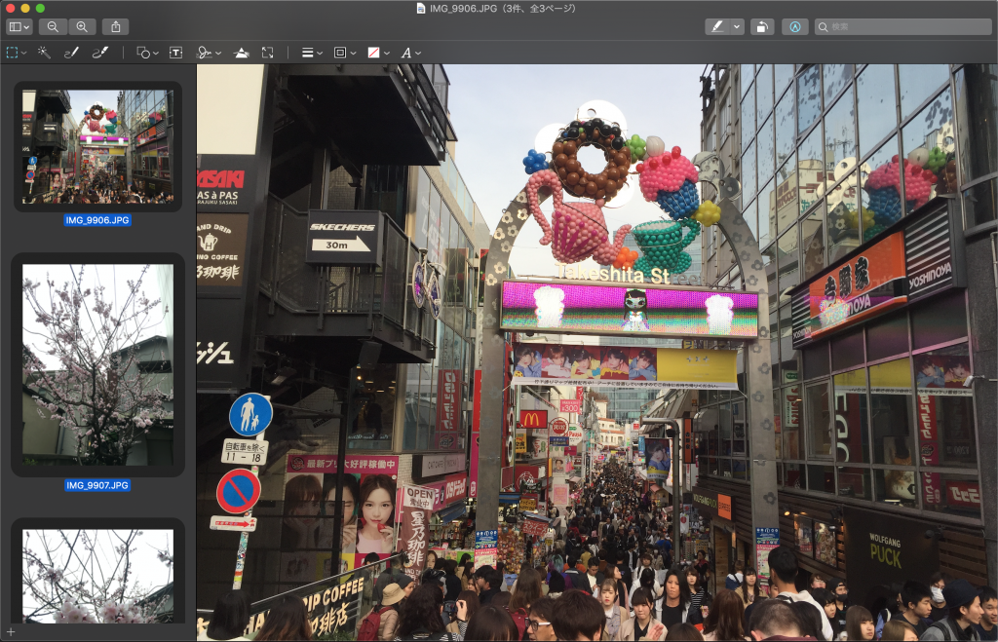Select the IMG_9907.JPG cherry blossom thumbnail
The width and height of the screenshot is (998, 642).
pos(97,364)
